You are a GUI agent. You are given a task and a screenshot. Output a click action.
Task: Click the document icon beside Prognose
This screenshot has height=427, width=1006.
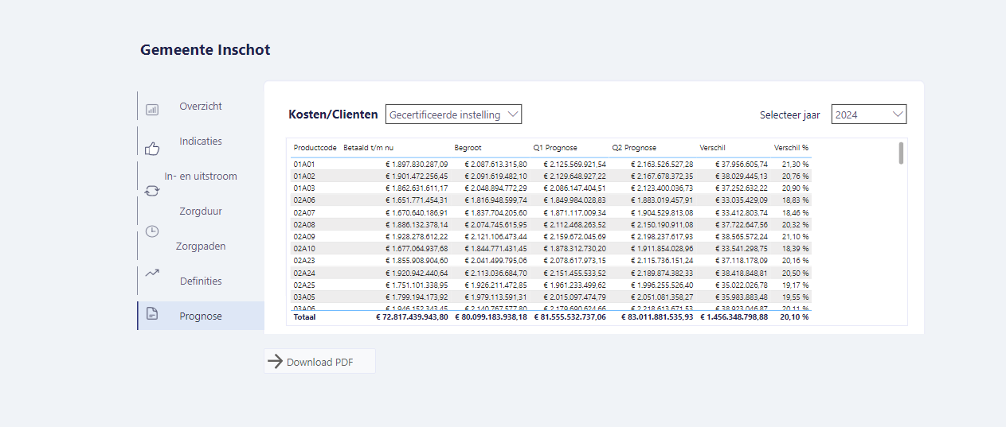(152, 314)
